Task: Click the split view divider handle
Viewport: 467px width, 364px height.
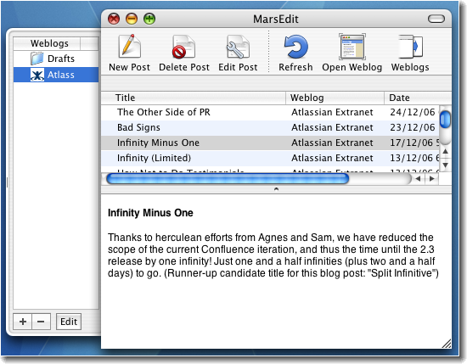Action: [x=276, y=189]
